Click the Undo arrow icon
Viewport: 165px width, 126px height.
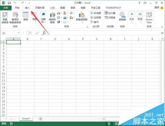(15, 3)
